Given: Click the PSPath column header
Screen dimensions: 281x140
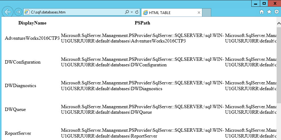Looking at the screenshot, I should (x=142, y=23).
